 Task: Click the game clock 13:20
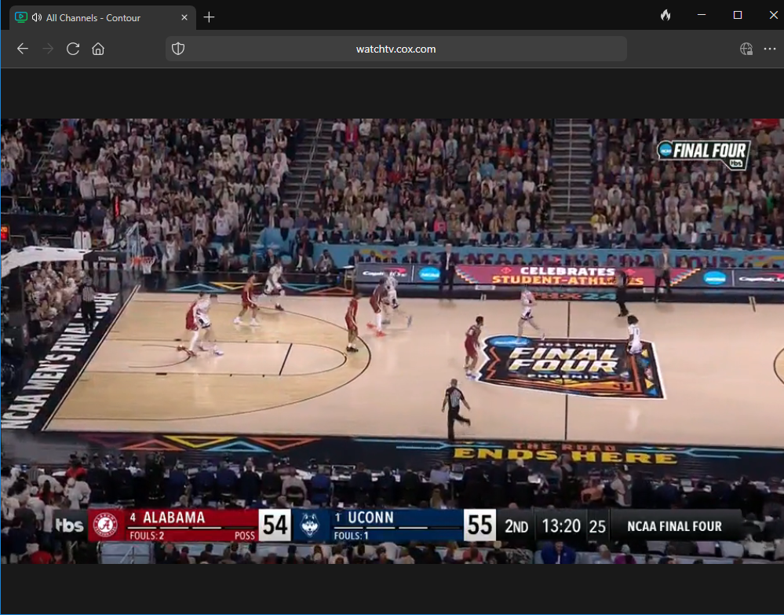click(x=561, y=526)
